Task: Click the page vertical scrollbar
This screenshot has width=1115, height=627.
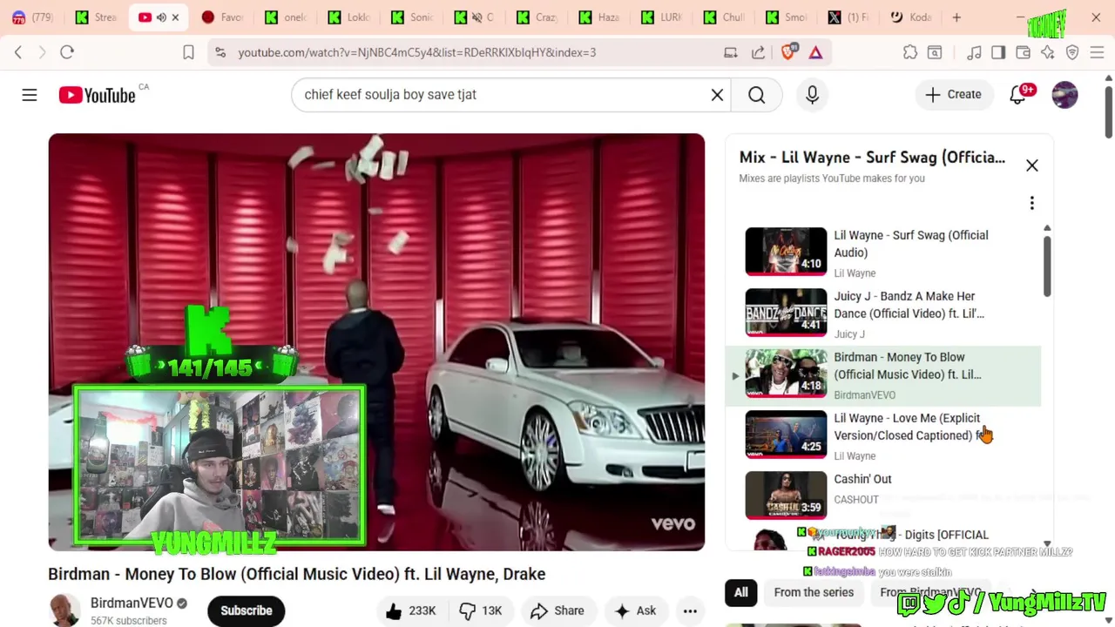Action: click(x=1108, y=111)
